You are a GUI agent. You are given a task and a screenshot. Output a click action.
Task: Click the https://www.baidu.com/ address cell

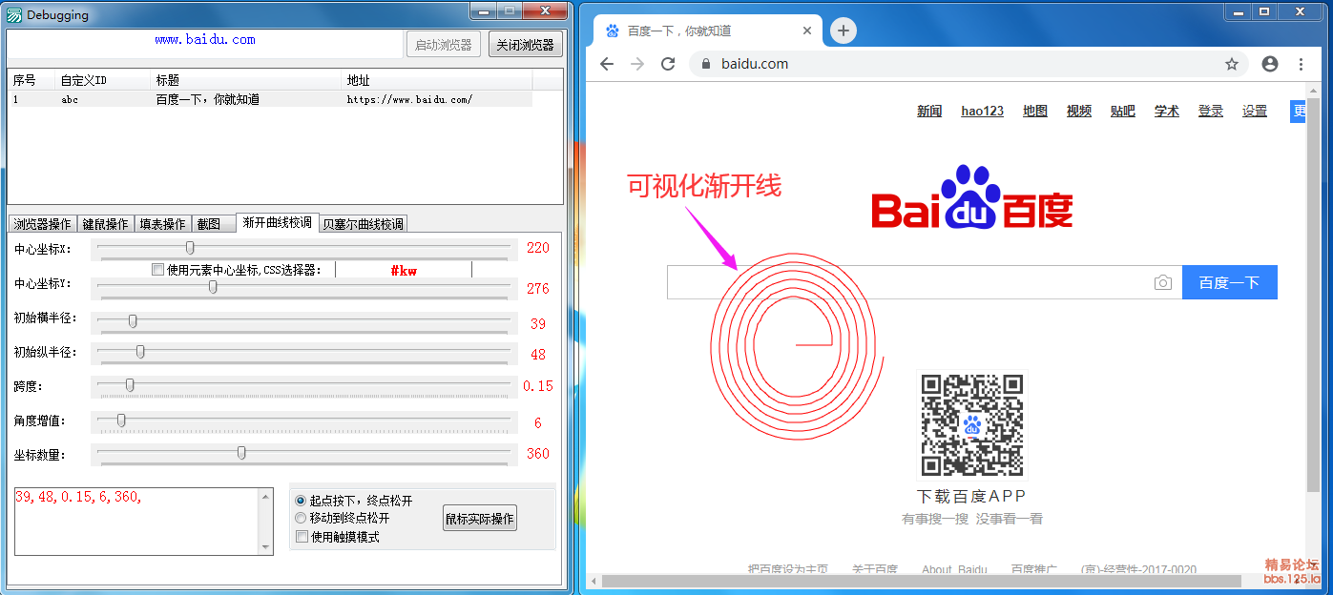[409, 99]
